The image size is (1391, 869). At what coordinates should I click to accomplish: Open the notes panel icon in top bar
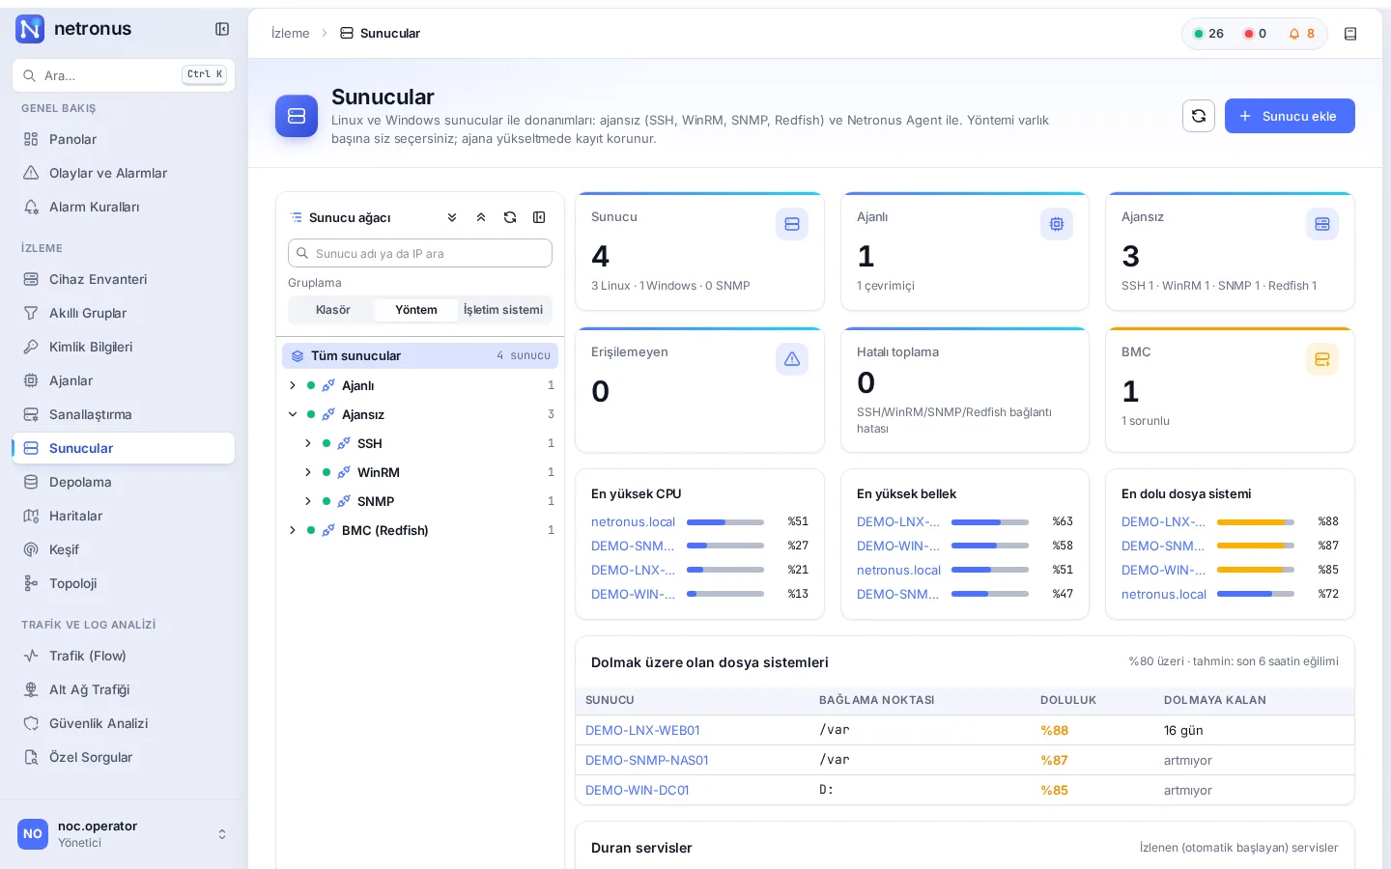pyautogui.click(x=1350, y=34)
